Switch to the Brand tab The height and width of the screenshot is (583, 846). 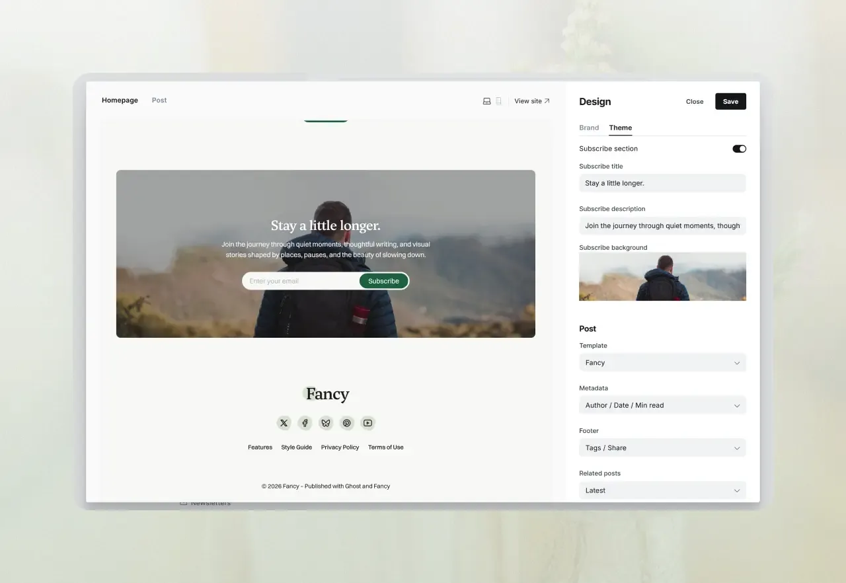pos(589,128)
